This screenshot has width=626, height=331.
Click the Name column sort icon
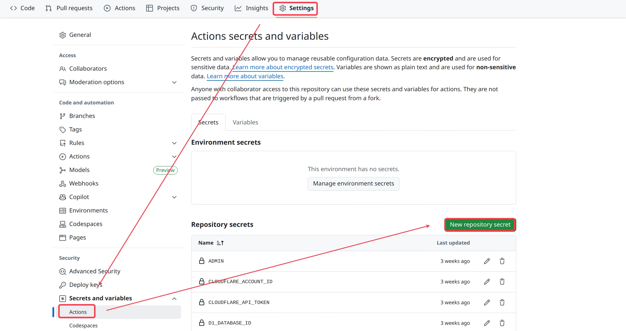220,243
